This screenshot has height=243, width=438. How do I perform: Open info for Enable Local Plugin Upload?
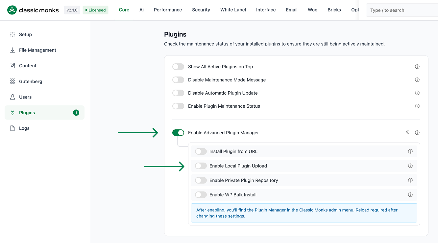(x=410, y=166)
